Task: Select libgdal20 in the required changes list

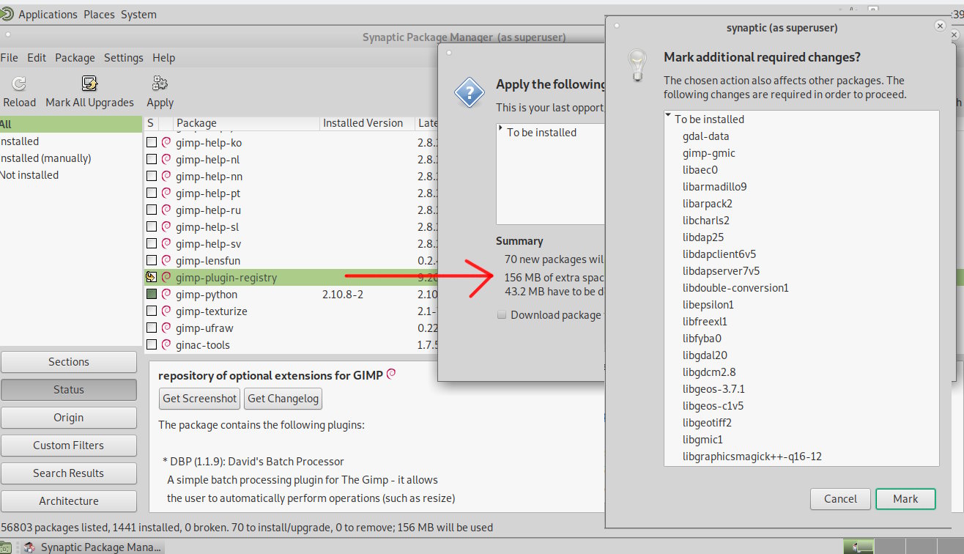Action: (705, 355)
